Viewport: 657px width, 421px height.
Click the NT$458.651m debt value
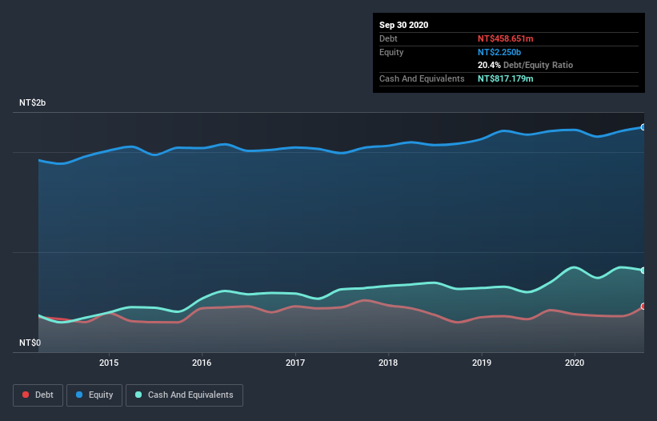pyautogui.click(x=505, y=38)
